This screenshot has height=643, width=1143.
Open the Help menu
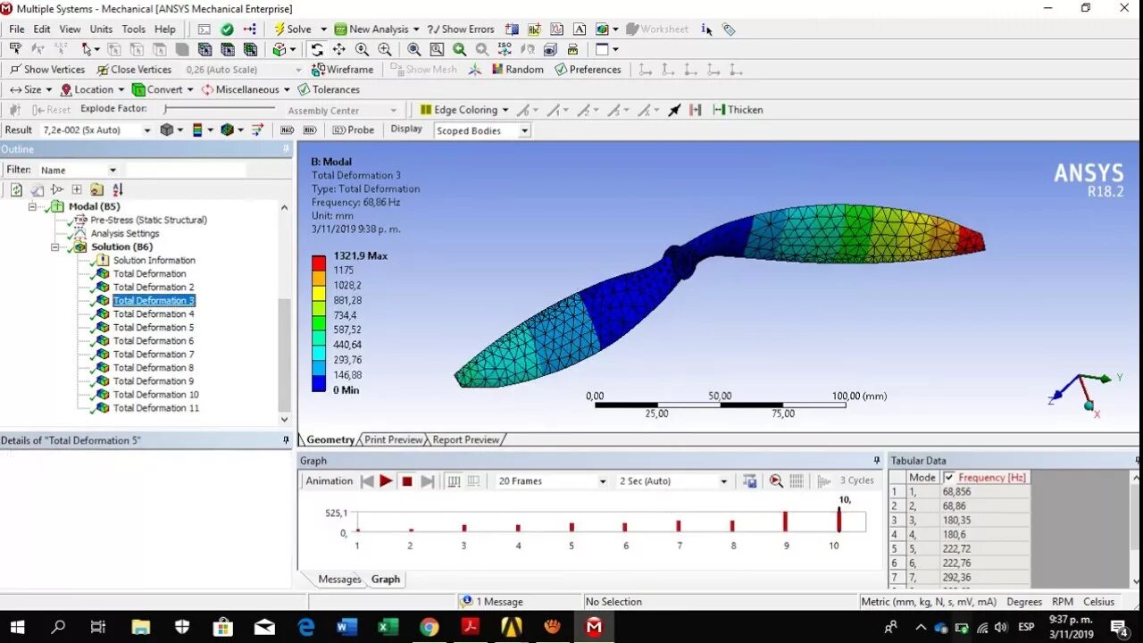pyautogui.click(x=165, y=29)
